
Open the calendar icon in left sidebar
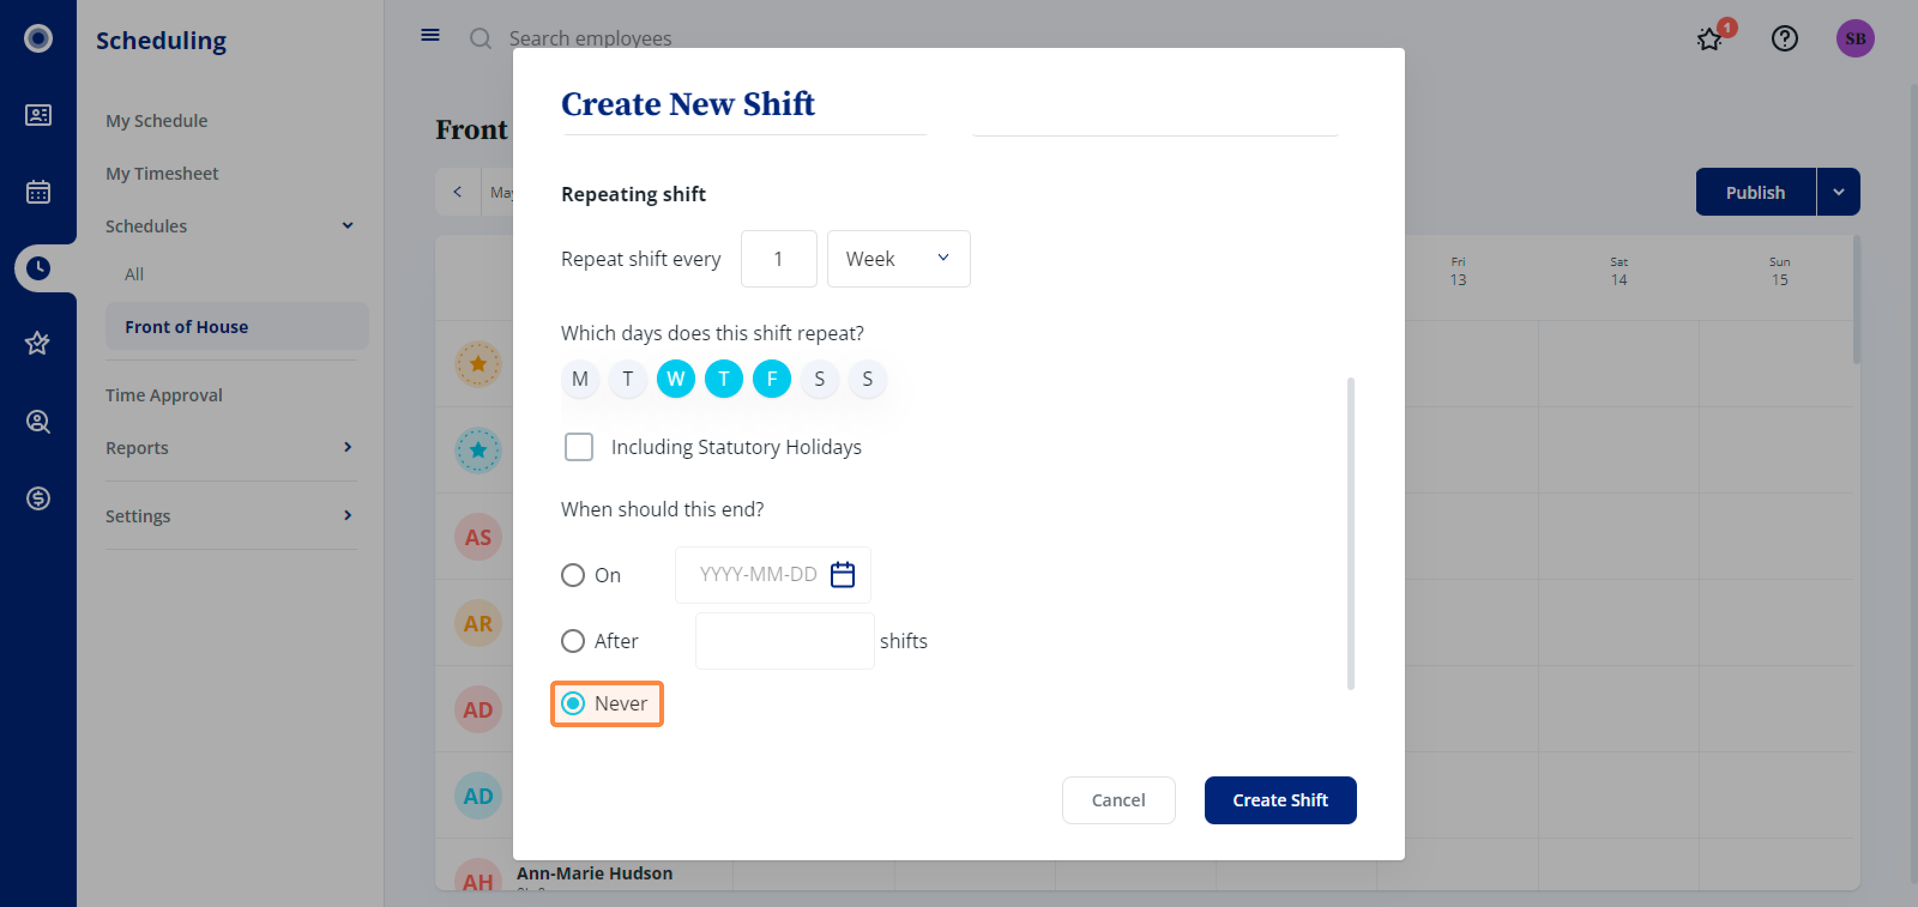point(38,191)
